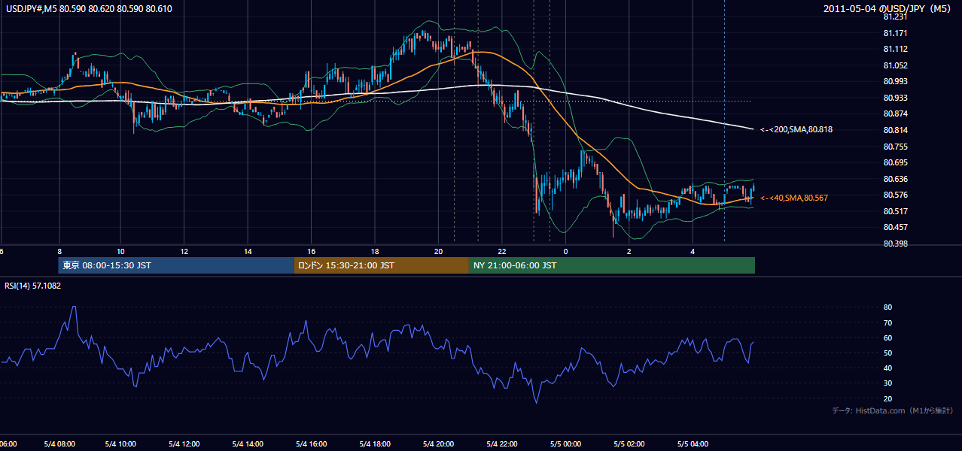Click bottom time label 5/5 02:00
The width and height of the screenshot is (962, 451).
pos(629,444)
